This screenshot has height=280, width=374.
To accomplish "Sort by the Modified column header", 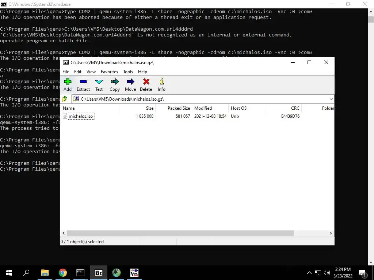I will (210, 108).
